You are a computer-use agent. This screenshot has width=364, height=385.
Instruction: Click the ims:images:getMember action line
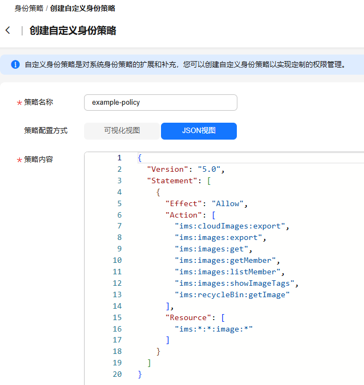[x=225, y=261]
